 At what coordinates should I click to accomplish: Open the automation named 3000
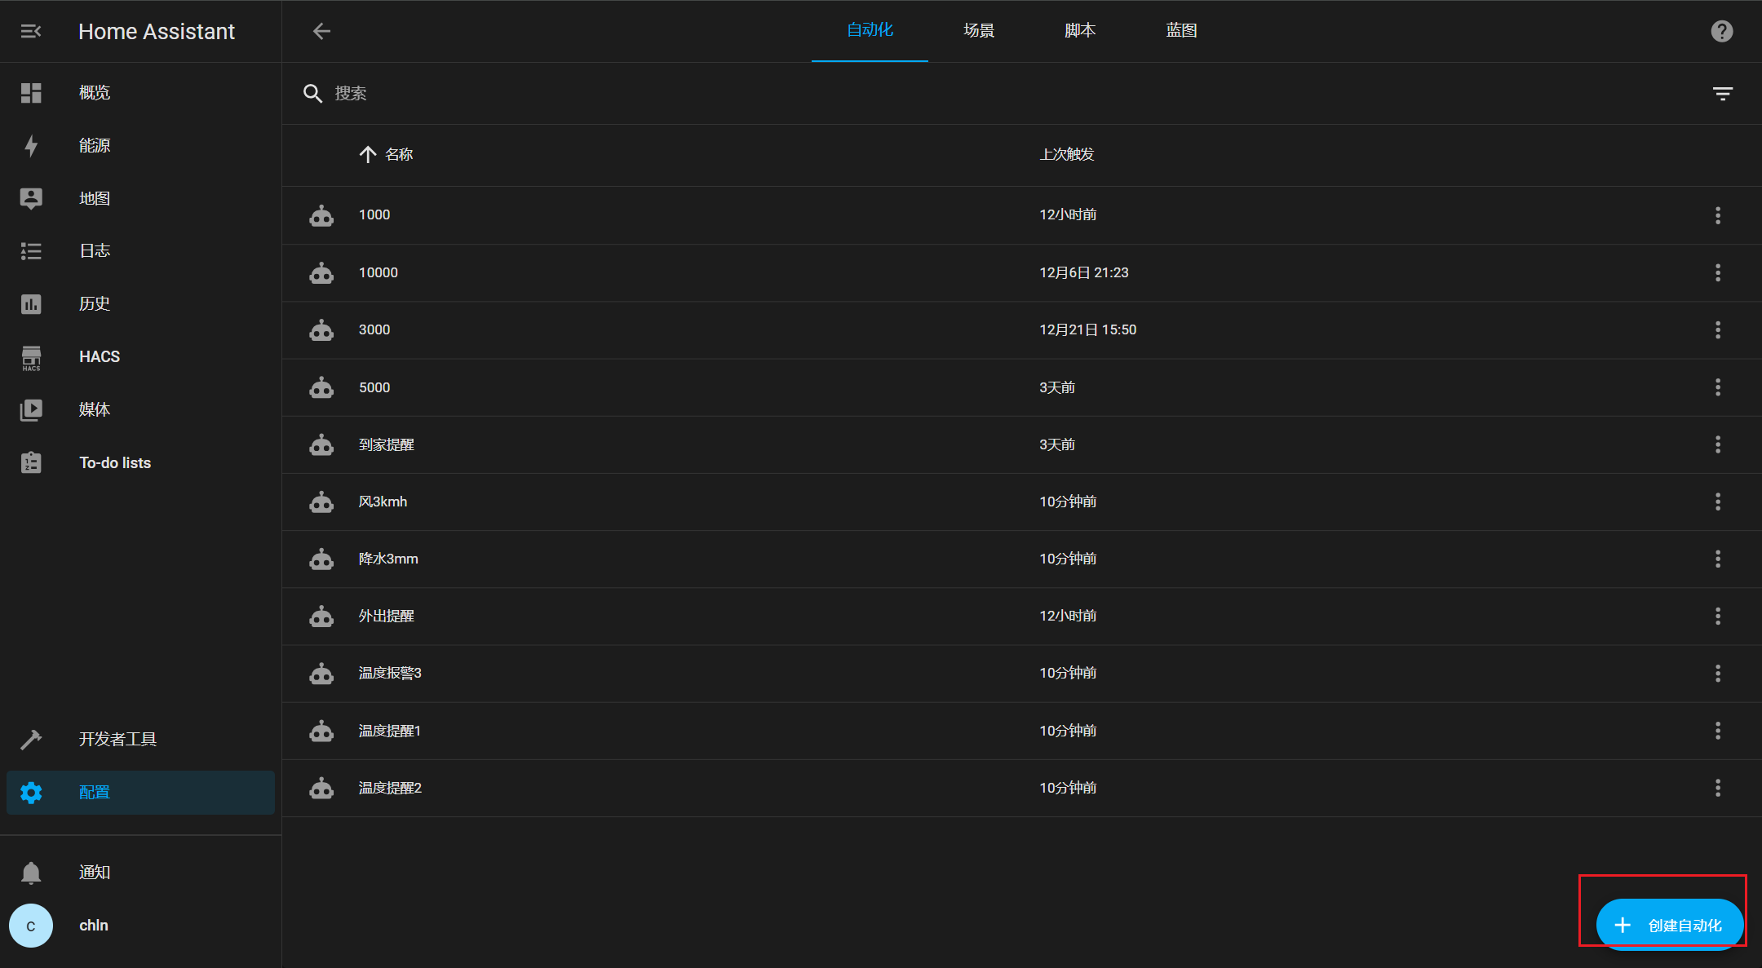coord(374,330)
